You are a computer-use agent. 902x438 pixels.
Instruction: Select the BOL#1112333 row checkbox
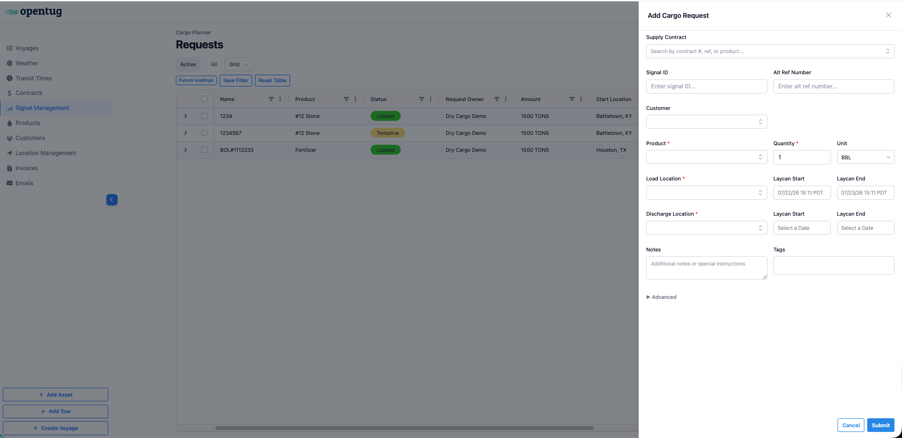coord(204,150)
